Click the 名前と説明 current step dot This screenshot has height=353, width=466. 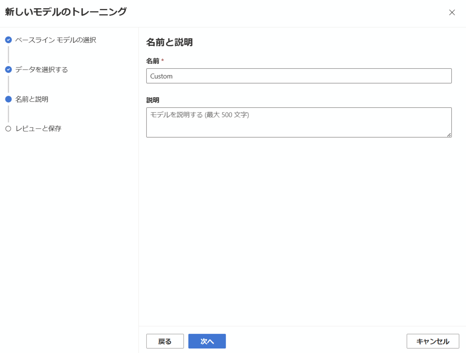(x=8, y=99)
